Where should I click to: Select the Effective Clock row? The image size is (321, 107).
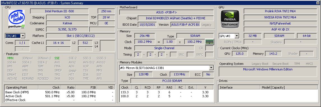click(x=59, y=100)
